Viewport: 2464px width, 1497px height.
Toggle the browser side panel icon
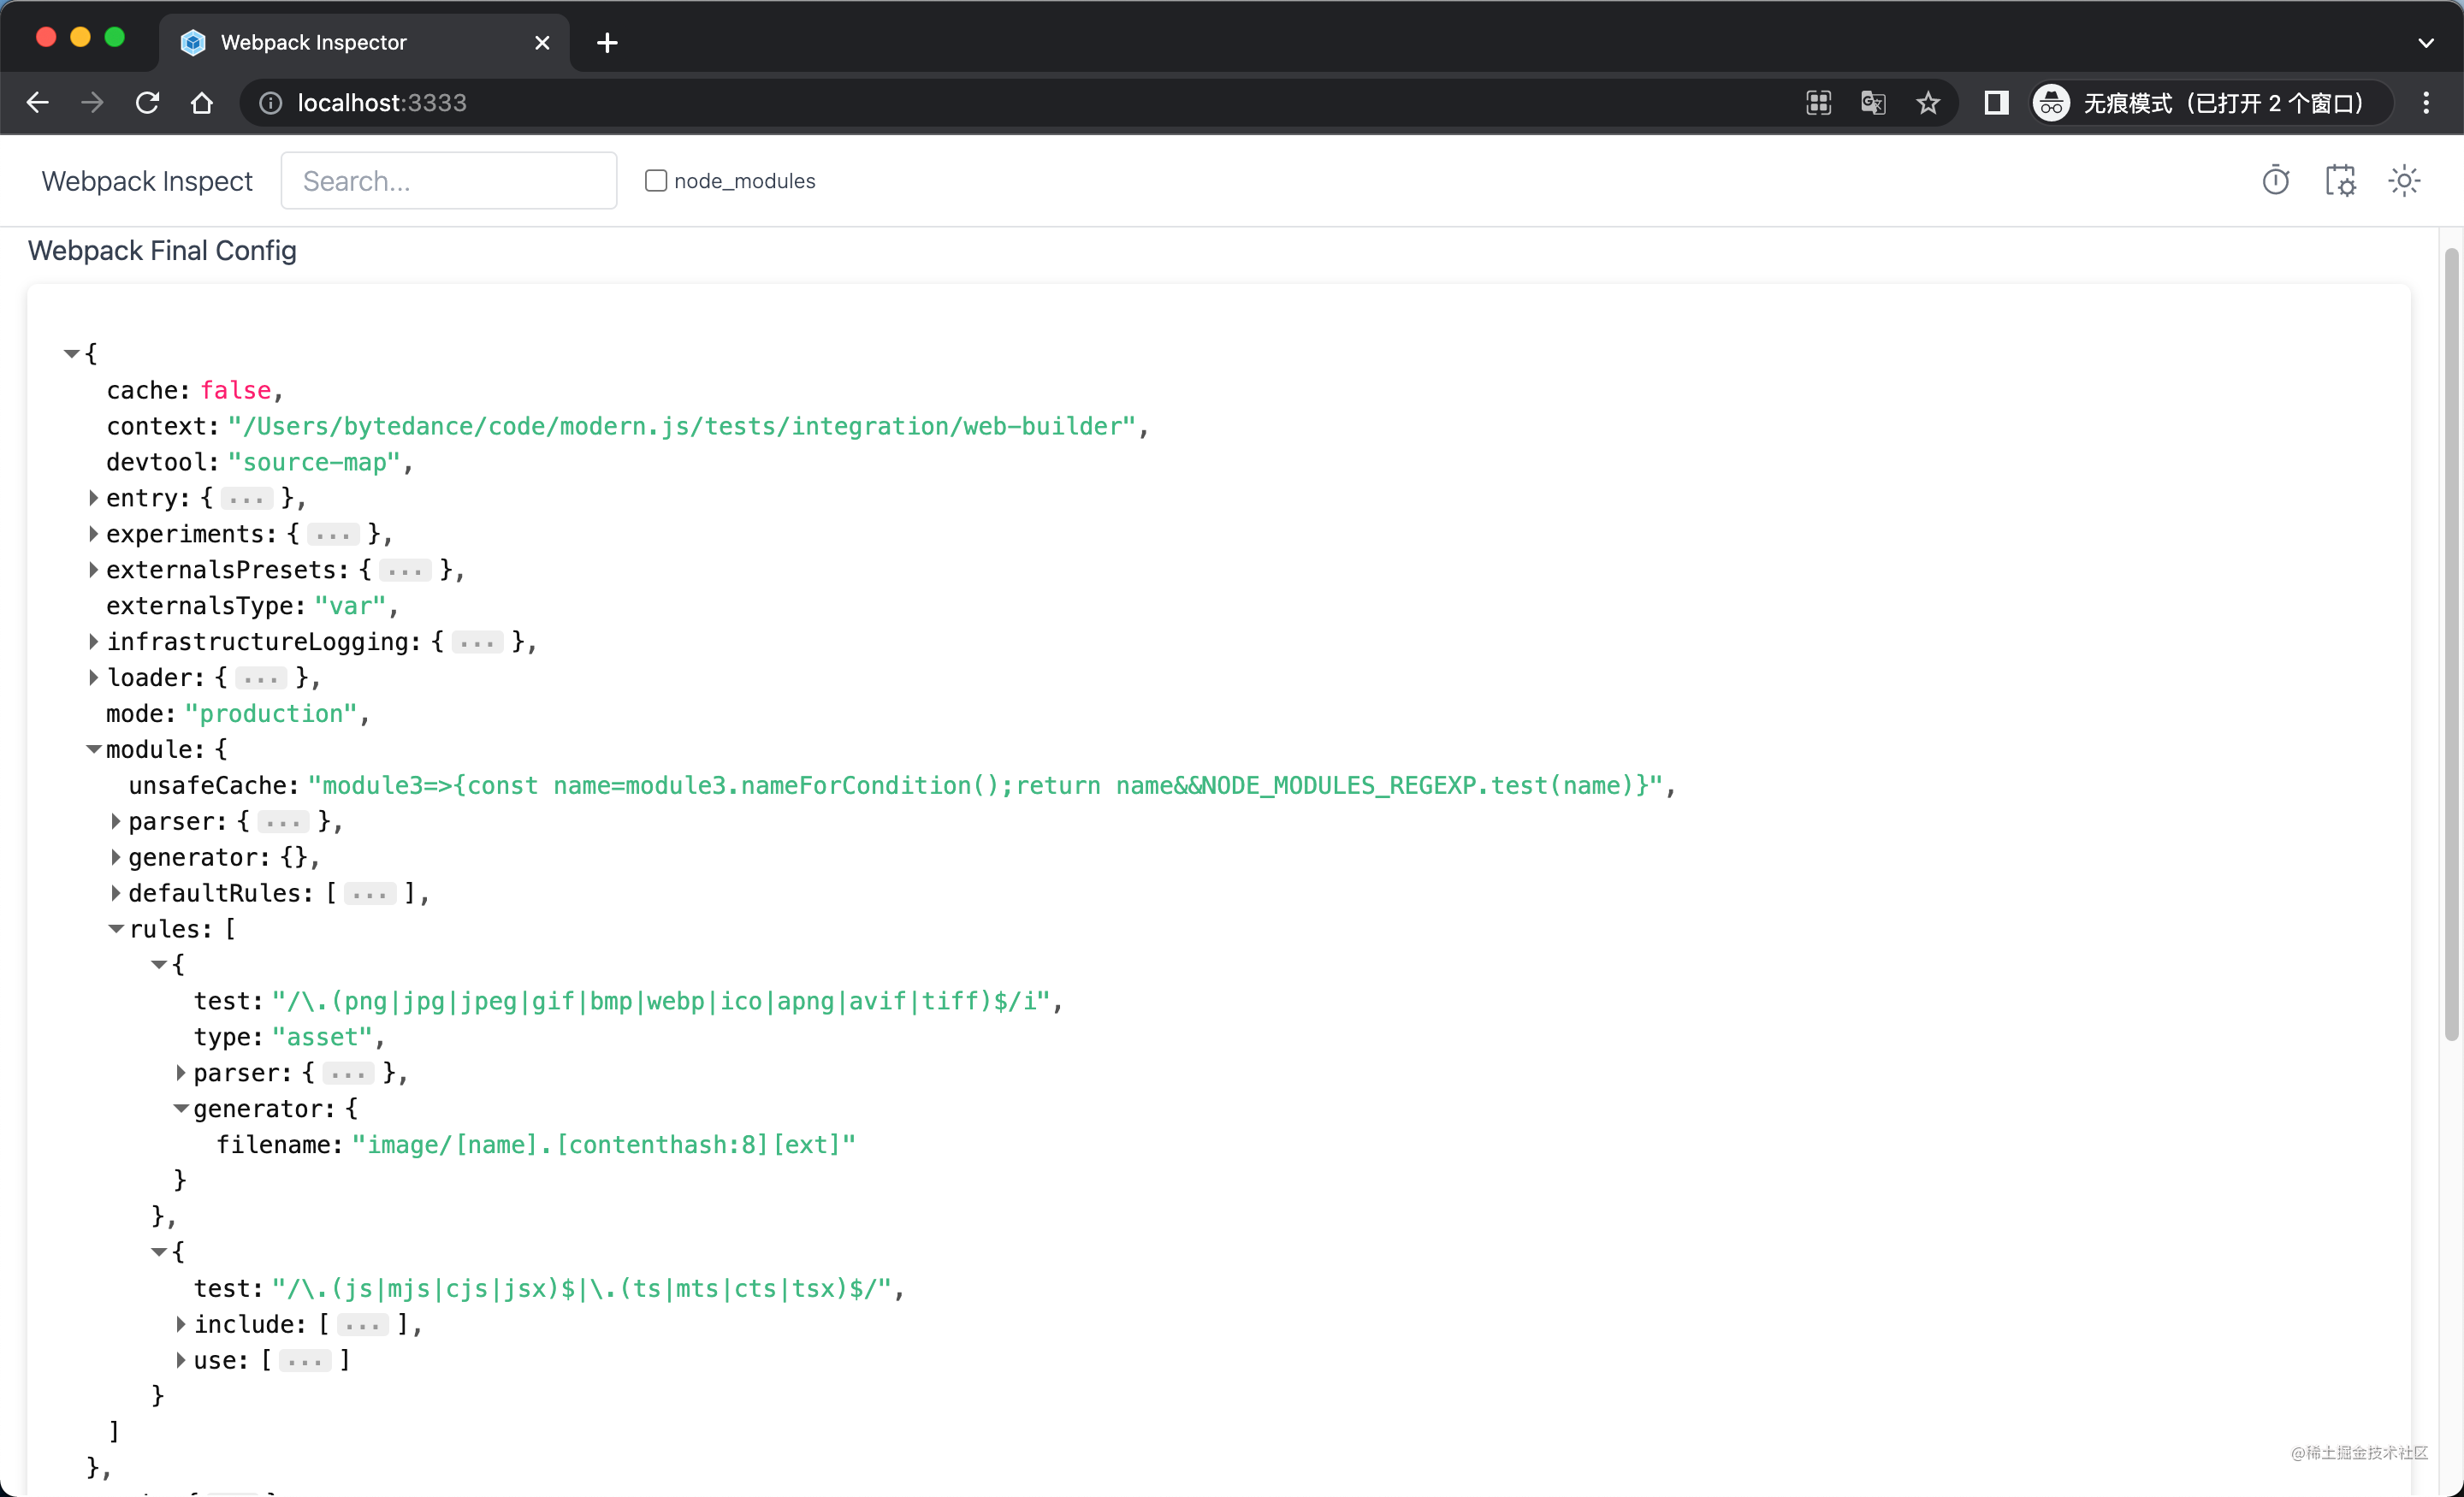(1996, 103)
